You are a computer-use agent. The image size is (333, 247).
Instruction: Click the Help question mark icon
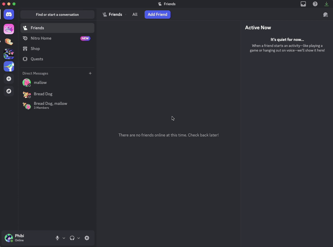coord(315,4)
